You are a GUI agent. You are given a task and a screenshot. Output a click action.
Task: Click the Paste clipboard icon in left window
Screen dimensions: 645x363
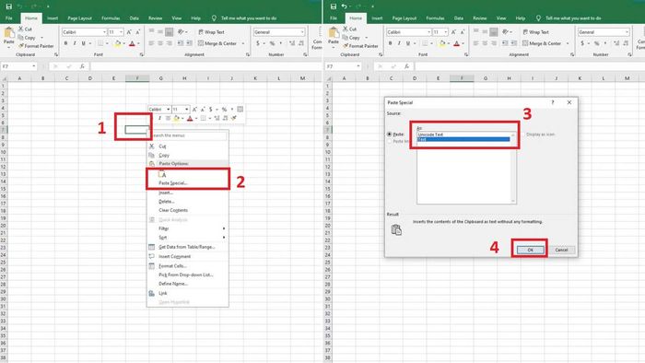(8, 32)
